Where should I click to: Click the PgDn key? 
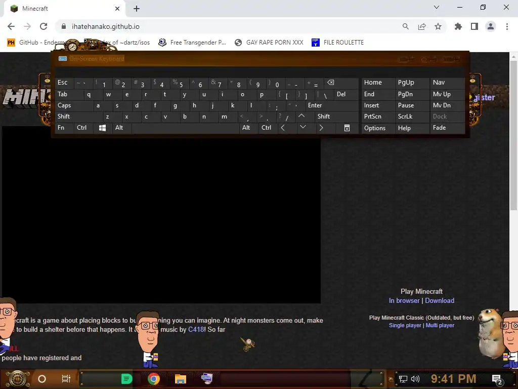(x=412, y=94)
